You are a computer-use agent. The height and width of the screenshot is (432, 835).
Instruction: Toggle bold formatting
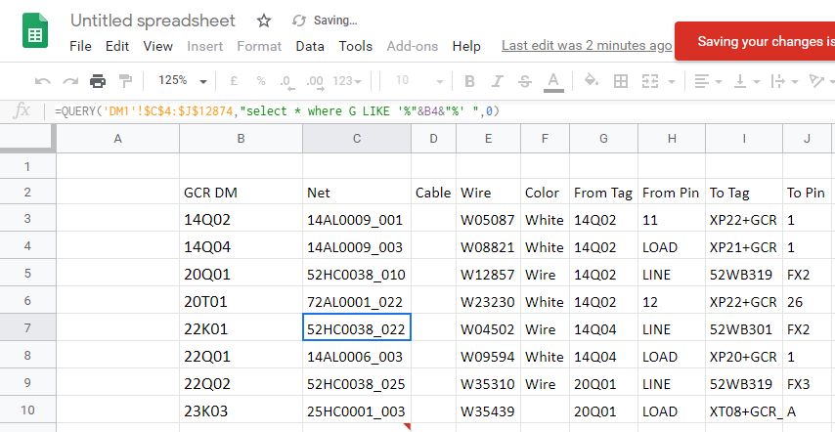469,81
